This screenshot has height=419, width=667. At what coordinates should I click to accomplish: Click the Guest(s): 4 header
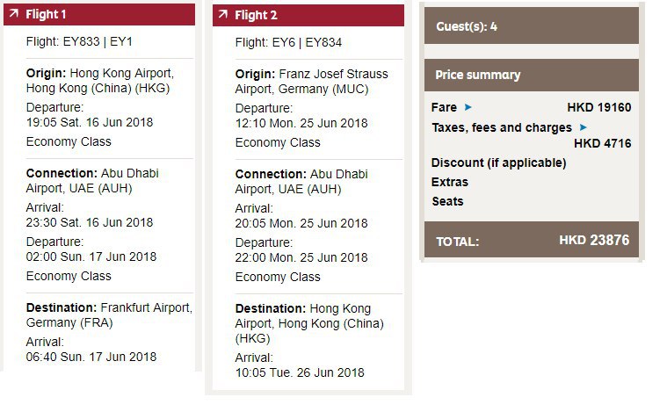click(x=531, y=26)
